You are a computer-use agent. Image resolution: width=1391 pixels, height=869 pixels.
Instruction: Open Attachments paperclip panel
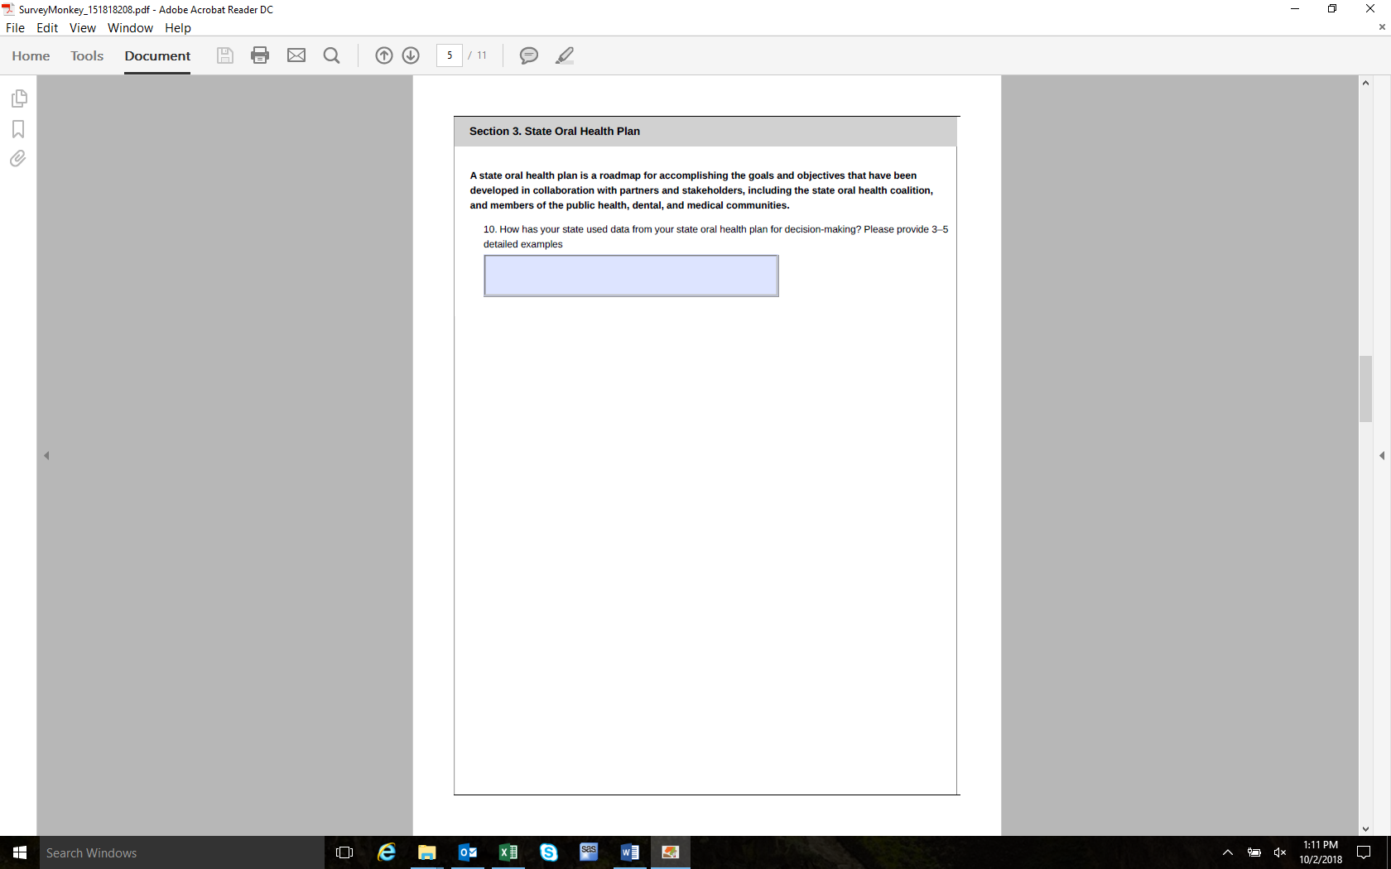(x=18, y=158)
